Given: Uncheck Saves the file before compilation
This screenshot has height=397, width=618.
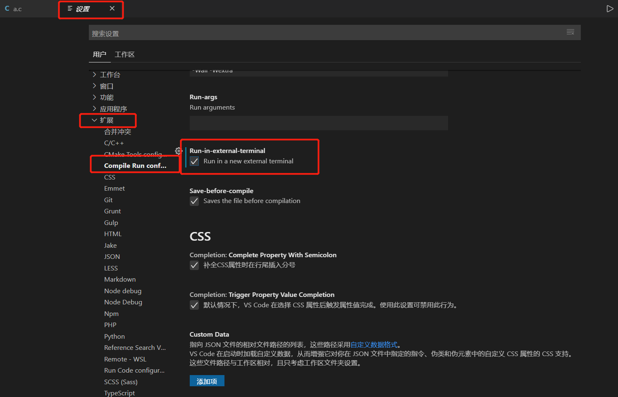Looking at the screenshot, I should pyautogui.click(x=194, y=201).
